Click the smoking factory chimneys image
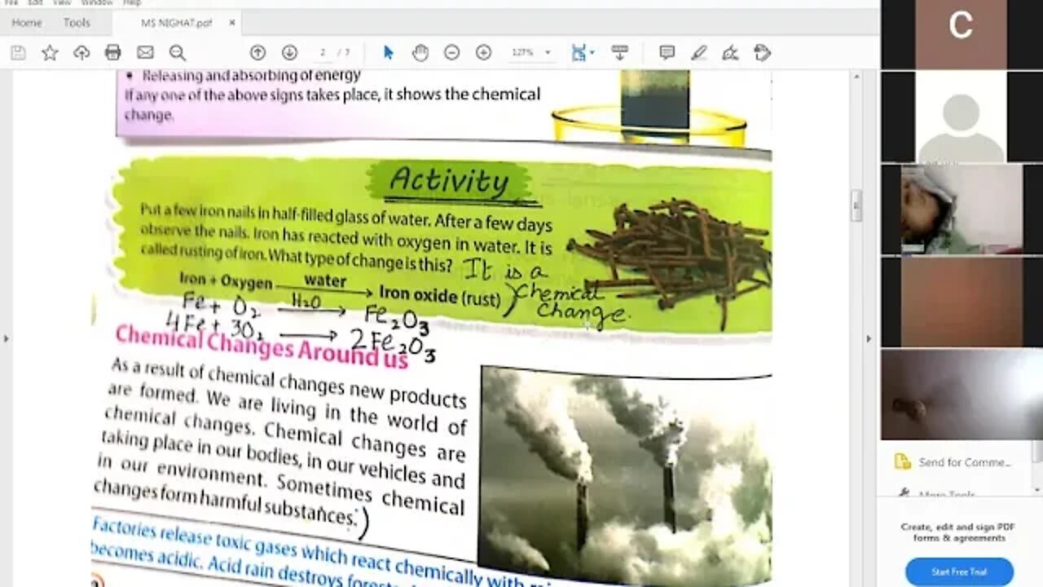This screenshot has height=587, width=1043. tap(624, 476)
